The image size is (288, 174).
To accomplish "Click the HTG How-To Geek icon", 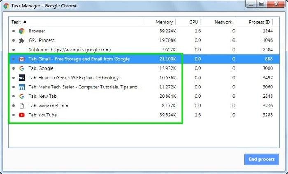I will click(22, 78).
